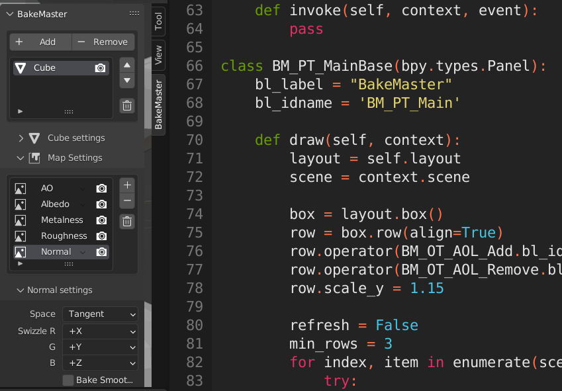Screen dimensions: 562x391
Task: Switch to the BakeMaster sidebar tab
Action: tap(158, 105)
